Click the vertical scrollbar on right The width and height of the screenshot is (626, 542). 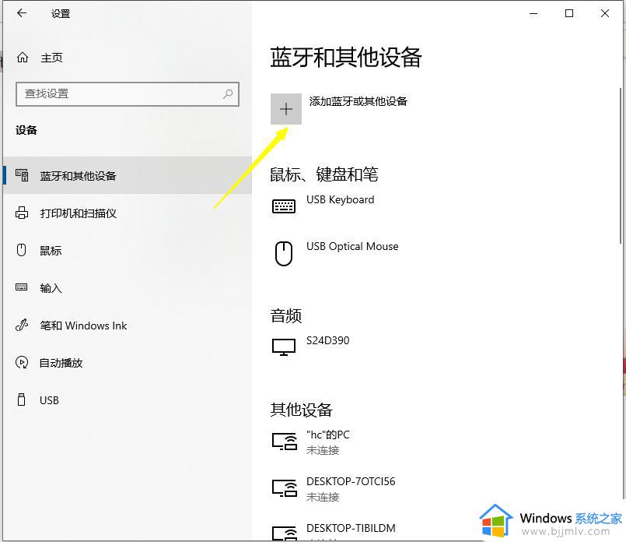(620, 166)
